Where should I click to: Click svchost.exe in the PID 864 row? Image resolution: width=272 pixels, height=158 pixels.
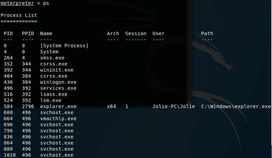57,143
